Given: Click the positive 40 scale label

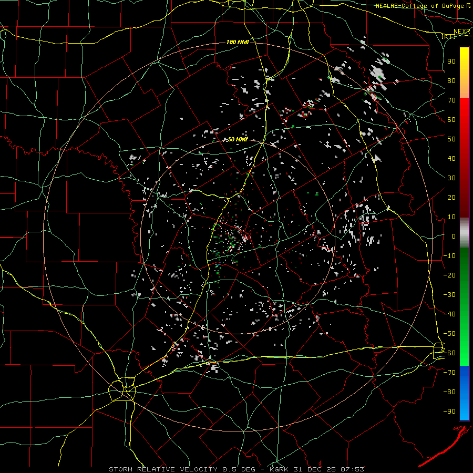Looking at the screenshot, I should pyautogui.click(x=451, y=158).
